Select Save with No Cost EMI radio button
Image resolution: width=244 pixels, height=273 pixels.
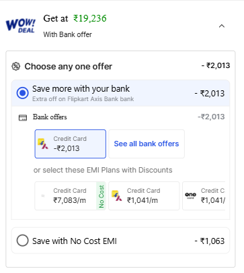(x=23, y=241)
